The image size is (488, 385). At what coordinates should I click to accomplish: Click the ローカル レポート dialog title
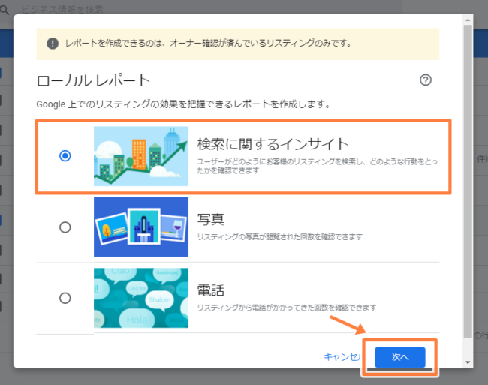point(93,80)
